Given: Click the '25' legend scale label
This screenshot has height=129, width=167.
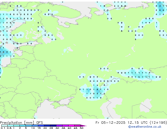Looking at the screenshot, I should coord(51,128).
